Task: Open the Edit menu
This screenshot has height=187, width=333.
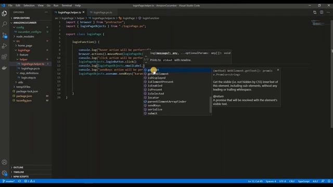Action: (18, 6)
